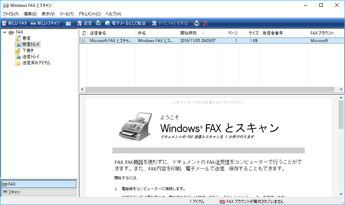Click the red X delete icon
345x205 pixels.
pyautogui.click(x=205, y=23)
